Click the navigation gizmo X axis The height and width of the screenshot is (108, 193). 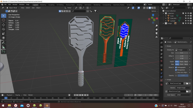point(157,18)
